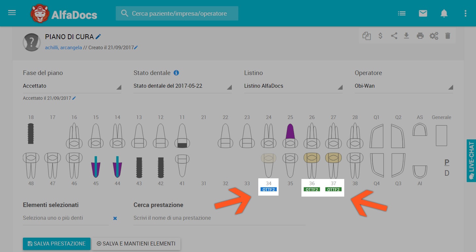This screenshot has width=476, height=252.
Task: Click the SALVA PRESTAZIONE button
Action: pyautogui.click(x=57, y=244)
